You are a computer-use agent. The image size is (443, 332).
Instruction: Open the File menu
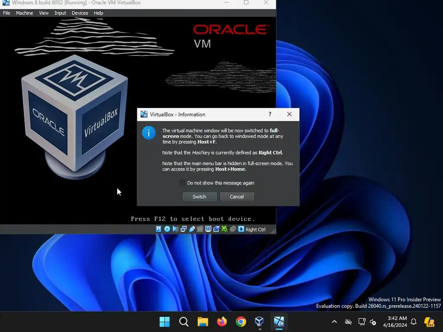[x=6, y=13]
